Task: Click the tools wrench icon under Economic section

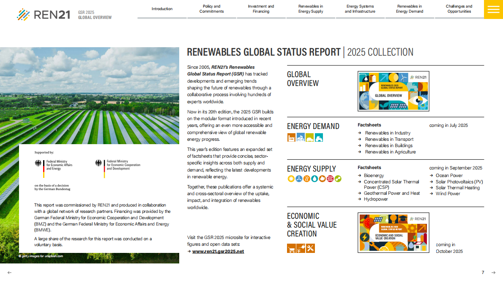Action: 310,248
